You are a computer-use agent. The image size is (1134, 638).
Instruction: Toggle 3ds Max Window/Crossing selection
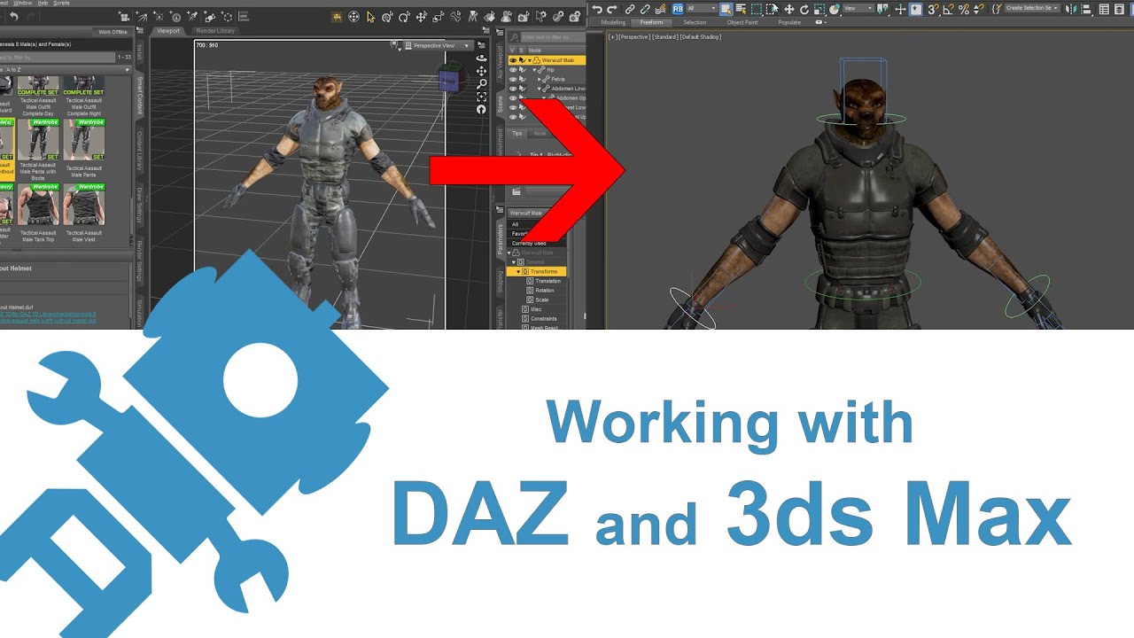(773, 9)
